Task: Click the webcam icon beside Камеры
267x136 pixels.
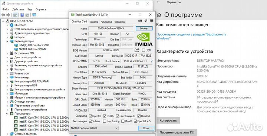Action: (x=11, y=69)
